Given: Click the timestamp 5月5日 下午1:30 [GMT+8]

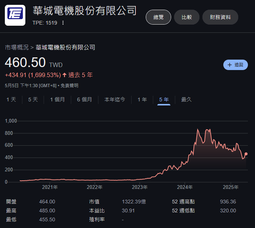Looking at the screenshot, I should tap(31, 85).
